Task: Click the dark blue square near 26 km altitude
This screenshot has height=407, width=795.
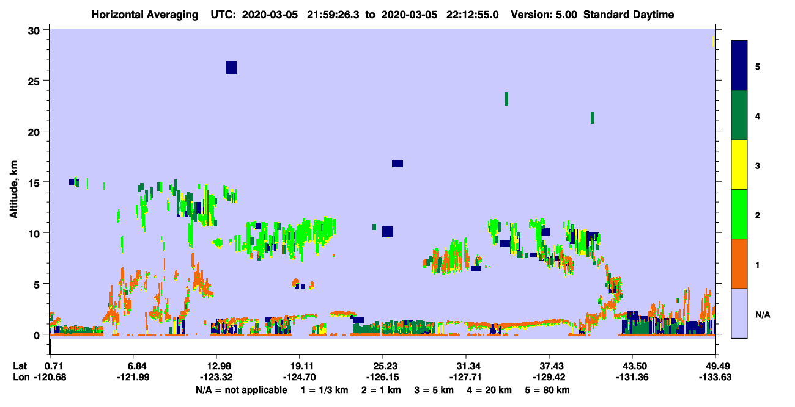Action: 231,68
